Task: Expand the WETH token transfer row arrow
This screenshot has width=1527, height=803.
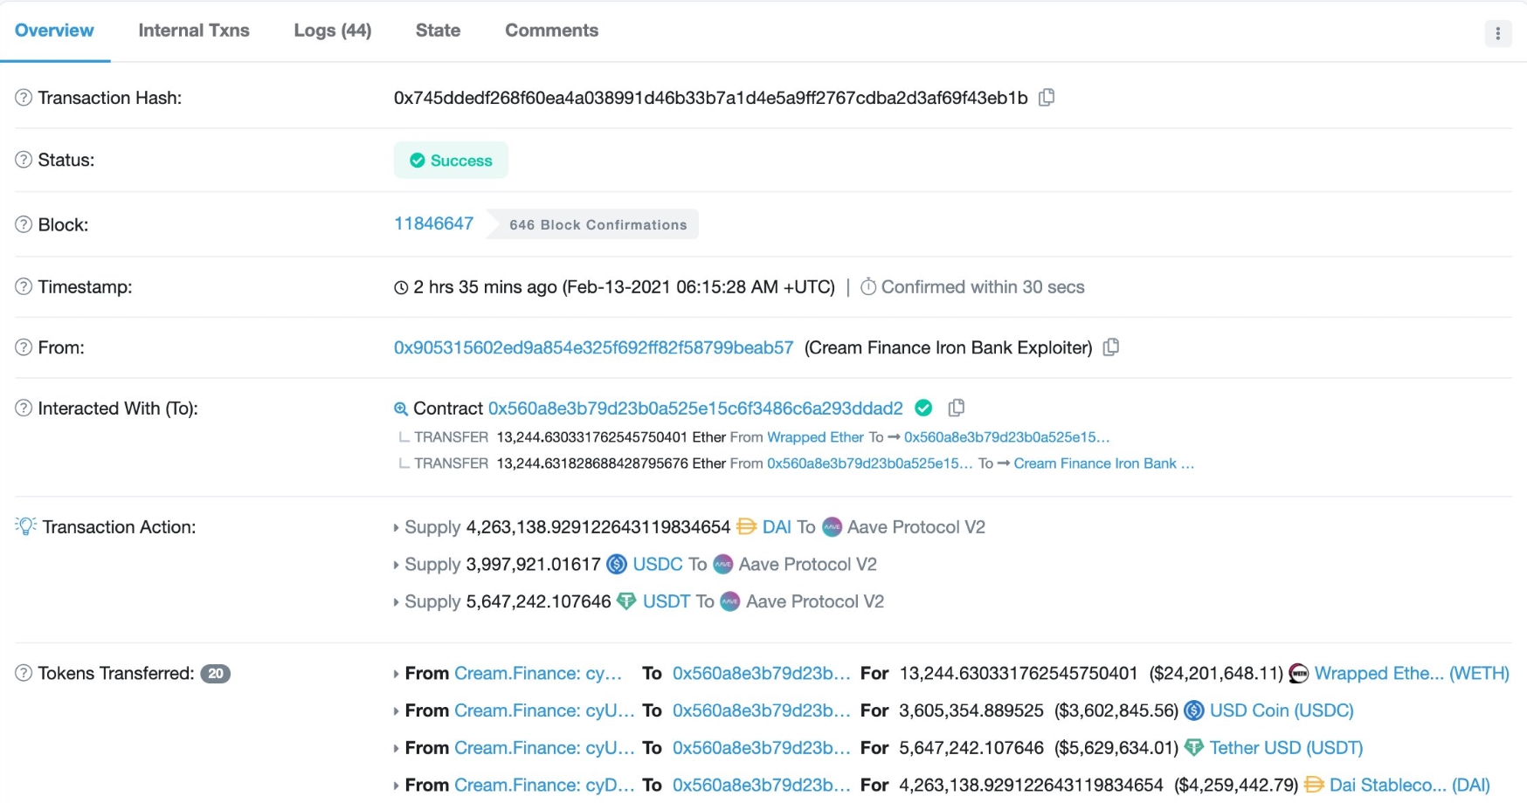Action: click(x=396, y=674)
